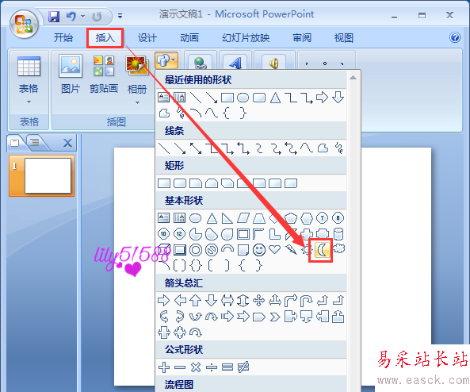
Task: Switch to the 视图 tab
Action: click(x=343, y=38)
